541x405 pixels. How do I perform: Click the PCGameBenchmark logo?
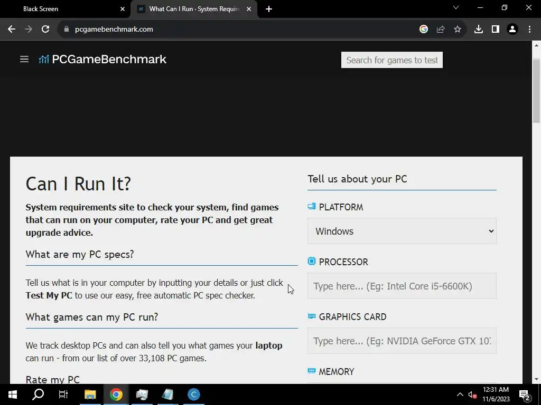tap(102, 59)
